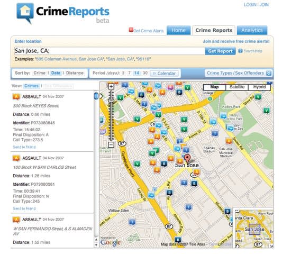
Task: Open the Analytics tab
Action: click(x=252, y=30)
